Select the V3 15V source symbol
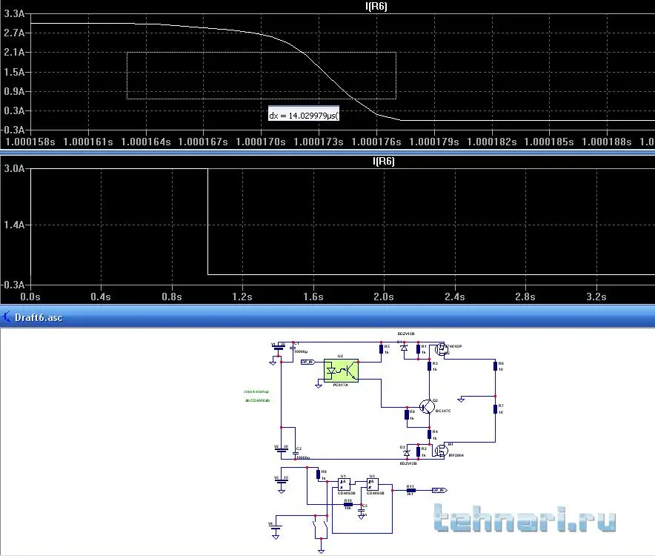Screen dimensions: 655x556 pyautogui.click(x=282, y=482)
